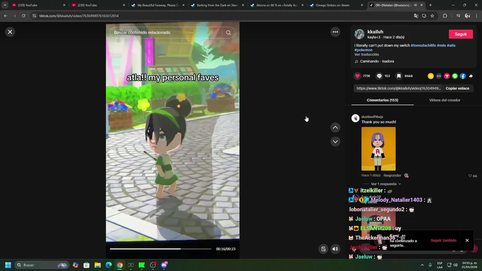Translate this page icon

click(x=416, y=16)
